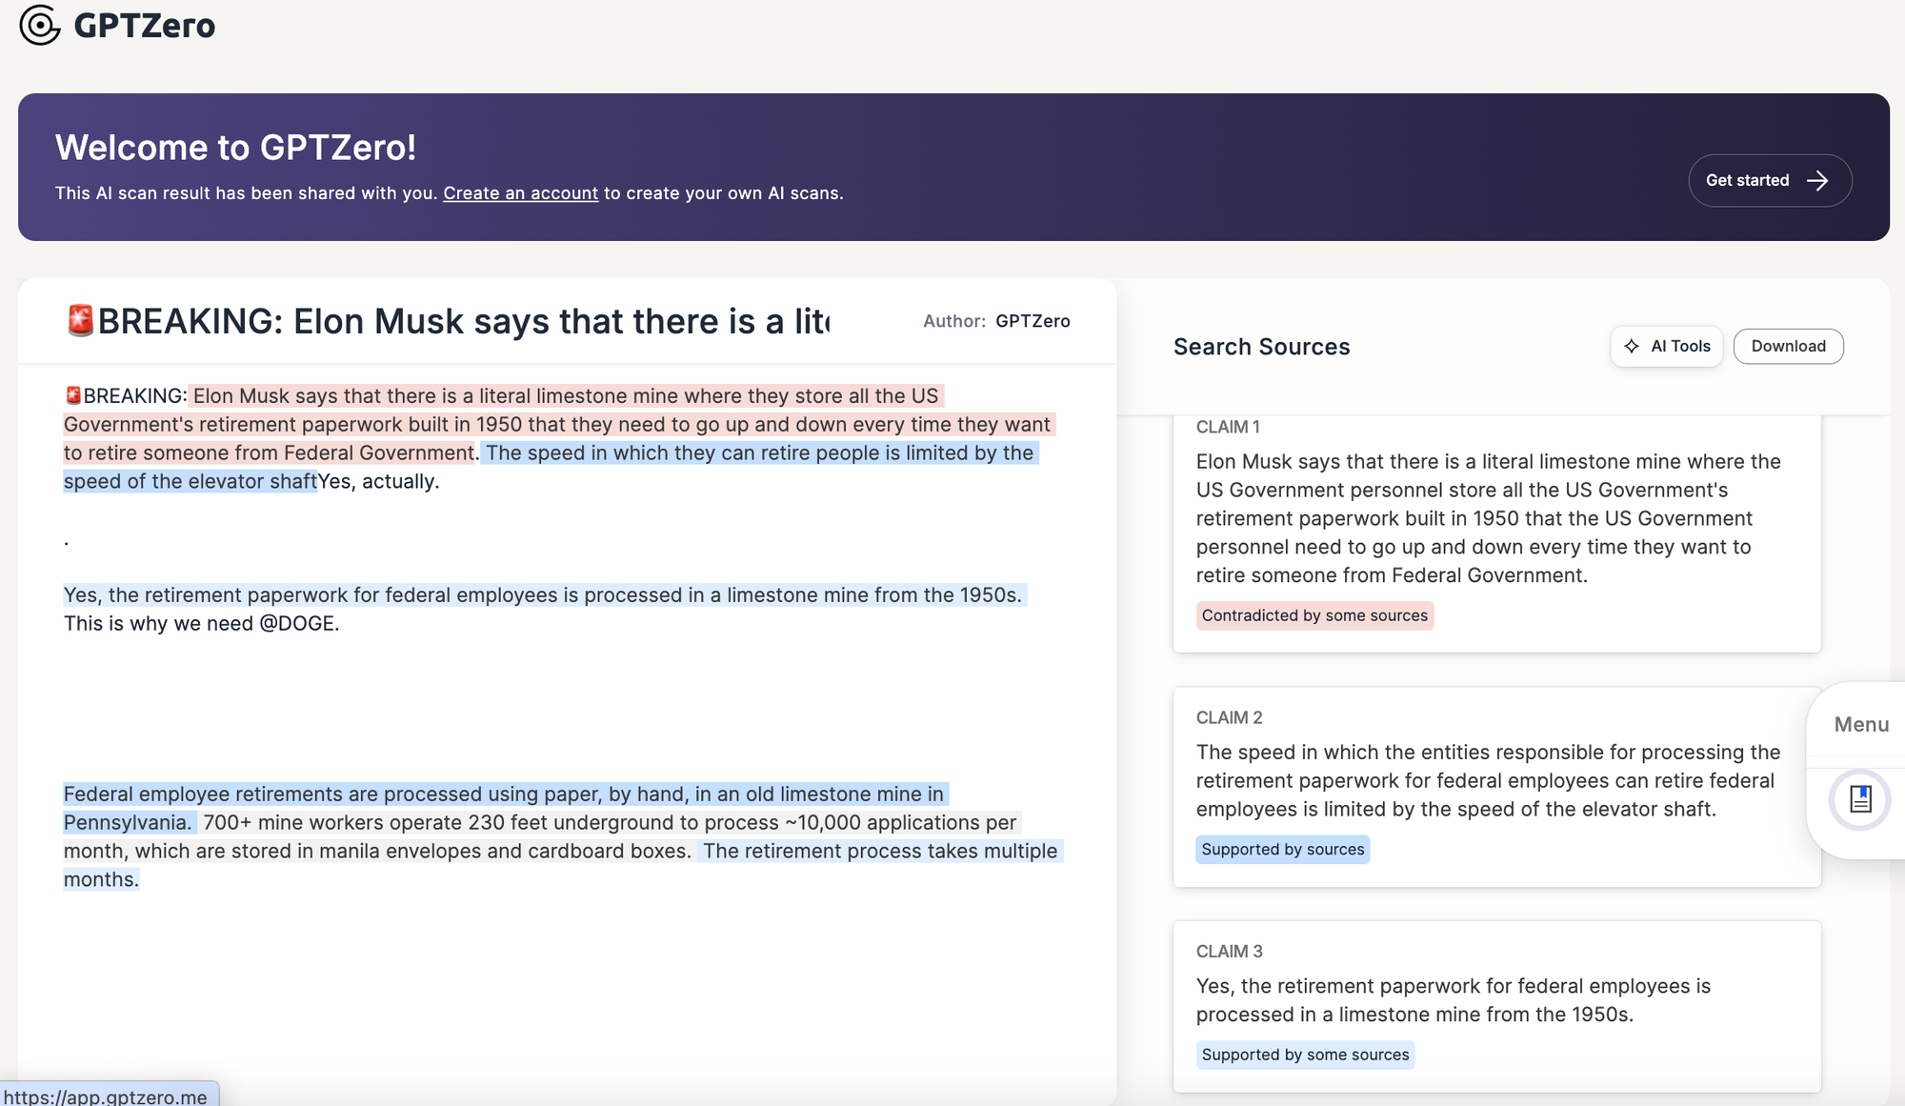
Task: Toggle the Supported by some sources badge on Claim 3
Action: (x=1305, y=1055)
